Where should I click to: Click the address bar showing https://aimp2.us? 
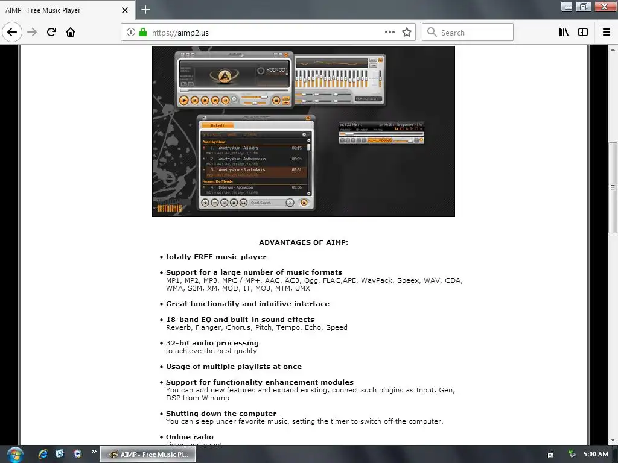pos(268,33)
